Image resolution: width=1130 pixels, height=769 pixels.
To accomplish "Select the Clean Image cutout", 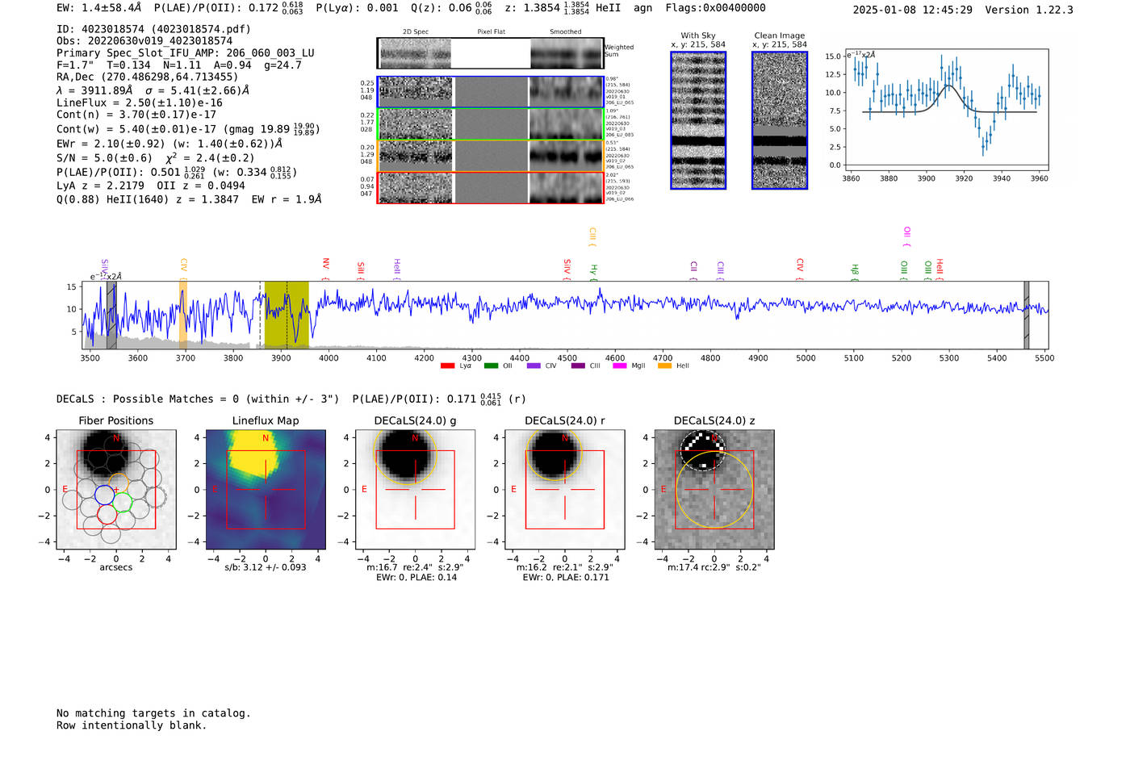I will pyautogui.click(x=780, y=120).
